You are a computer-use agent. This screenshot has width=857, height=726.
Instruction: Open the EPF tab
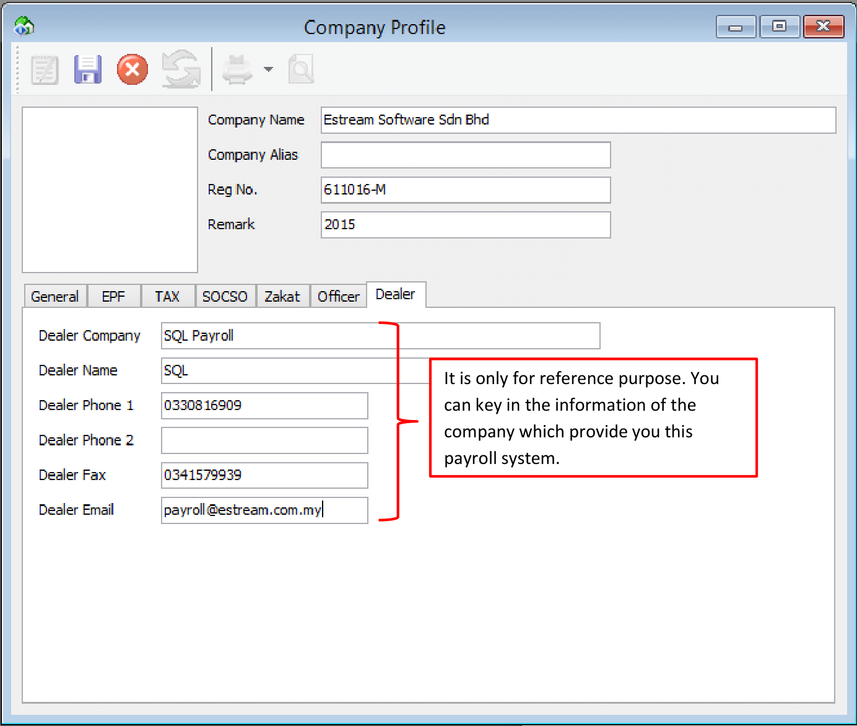click(113, 297)
